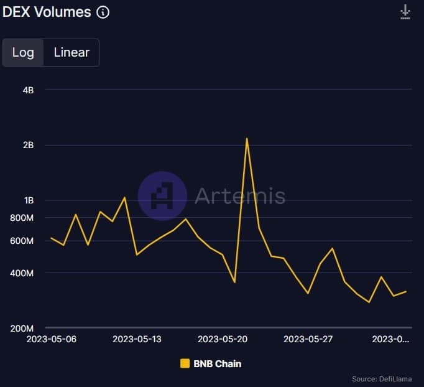Switch the chart to Log scale
The width and height of the screenshot is (424, 387).
[x=23, y=52]
